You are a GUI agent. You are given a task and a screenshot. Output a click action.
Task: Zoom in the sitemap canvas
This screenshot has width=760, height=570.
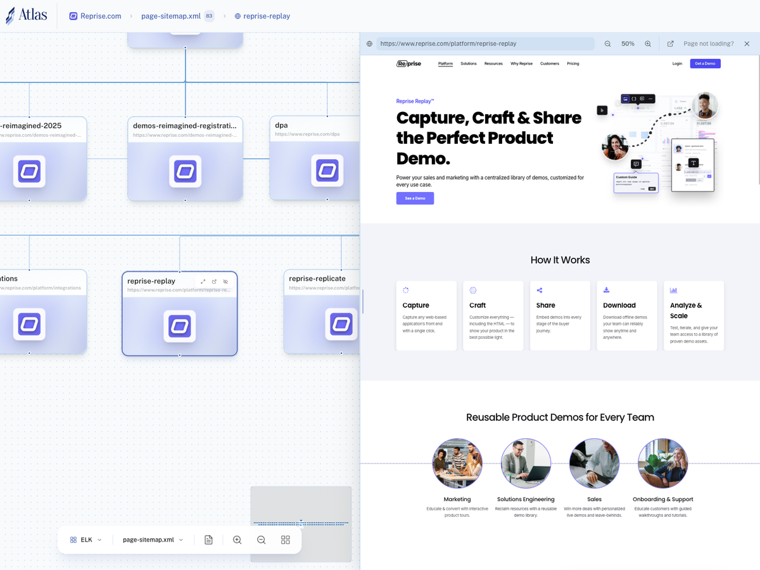pos(237,540)
